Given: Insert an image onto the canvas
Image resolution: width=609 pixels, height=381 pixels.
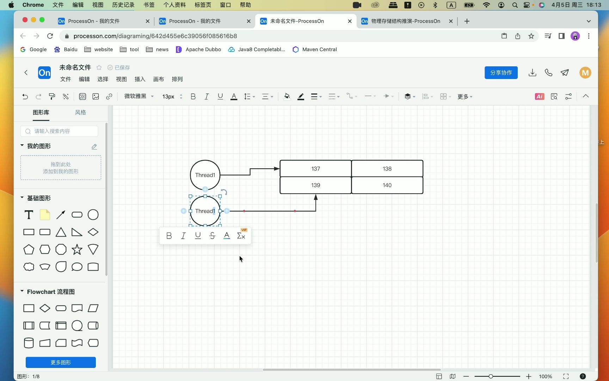Looking at the screenshot, I should click(x=96, y=96).
